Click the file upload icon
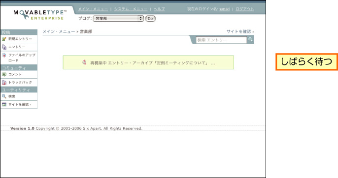The width and height of the screenshot is (338, 178). tap(4, 55)
